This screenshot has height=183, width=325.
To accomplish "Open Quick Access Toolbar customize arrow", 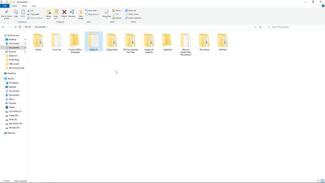I will 14,2.
